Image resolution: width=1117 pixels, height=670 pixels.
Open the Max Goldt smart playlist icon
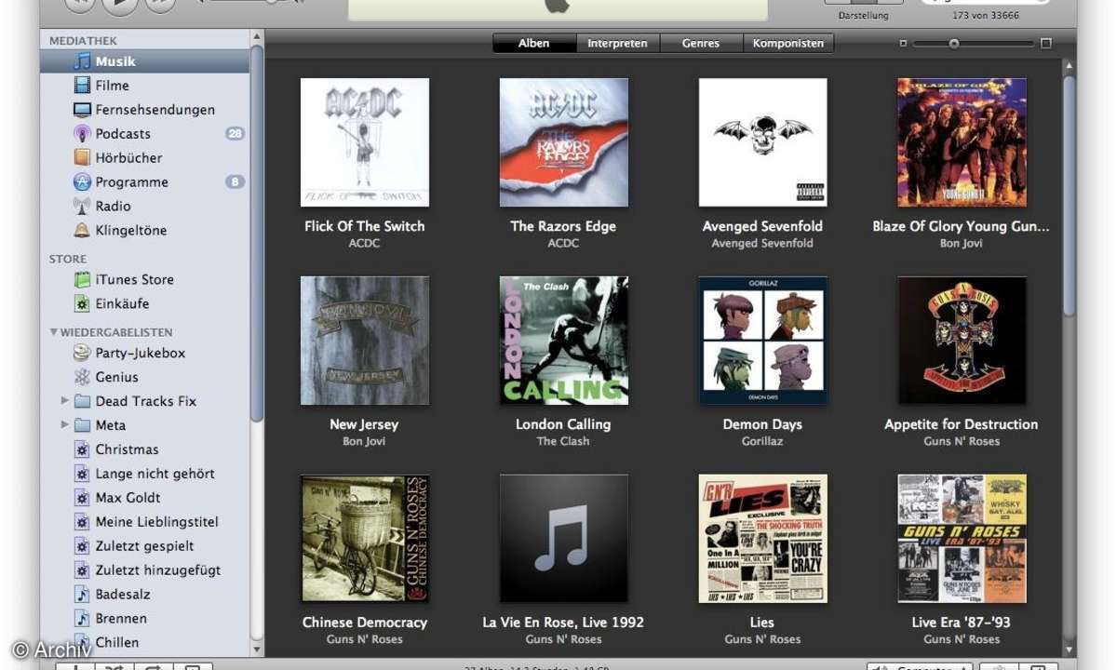[82, 498]
